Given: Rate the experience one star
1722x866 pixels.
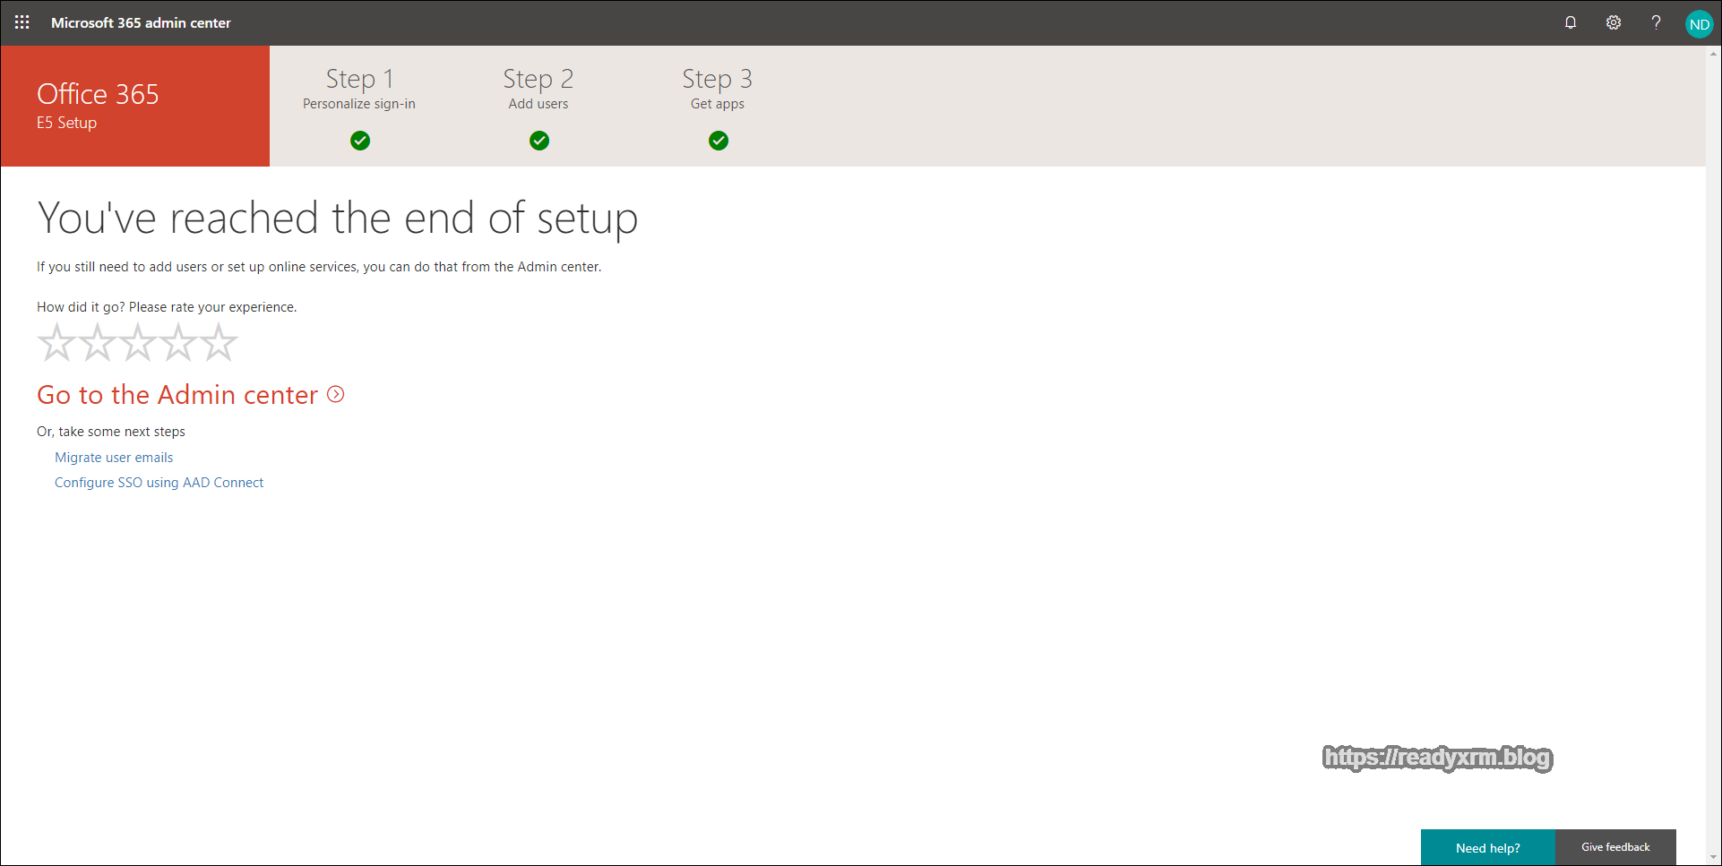Looking at the screenshot, I should tap(56, 343).
